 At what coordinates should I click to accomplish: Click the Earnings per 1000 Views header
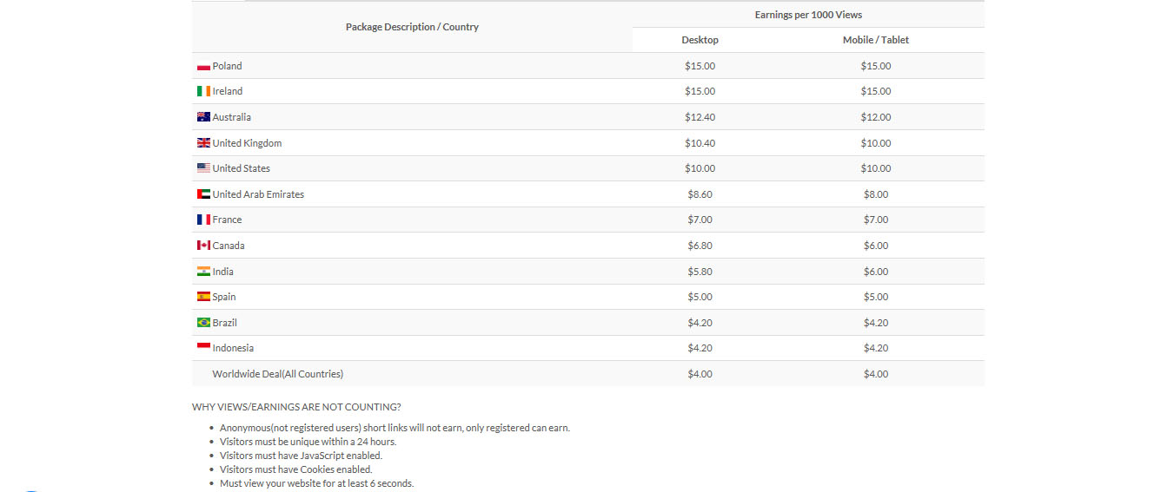click(x=808, y=15)
